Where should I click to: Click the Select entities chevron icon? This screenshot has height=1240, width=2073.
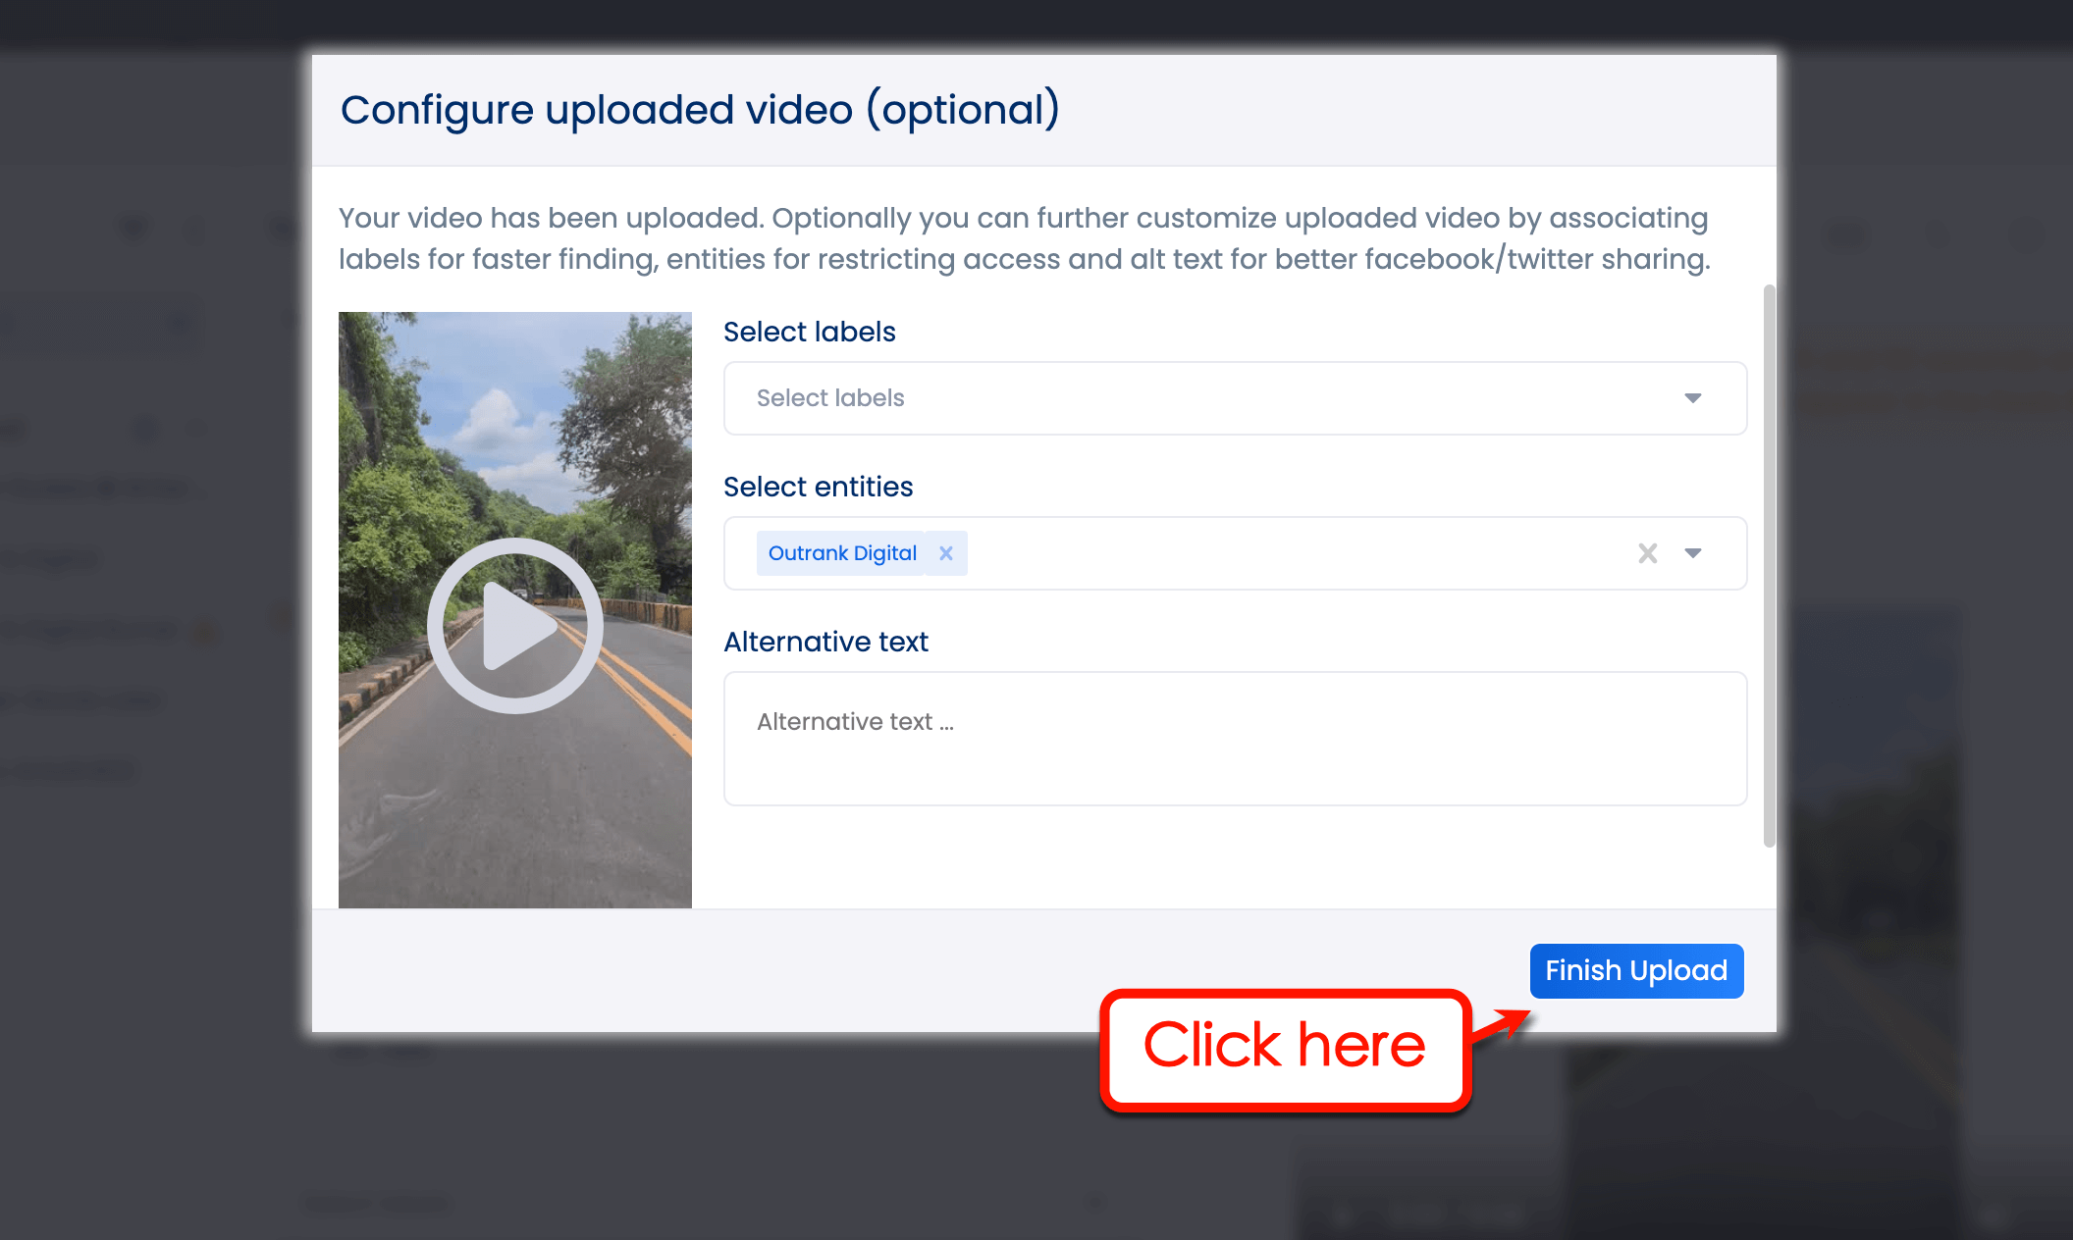tap(1692, 552)
